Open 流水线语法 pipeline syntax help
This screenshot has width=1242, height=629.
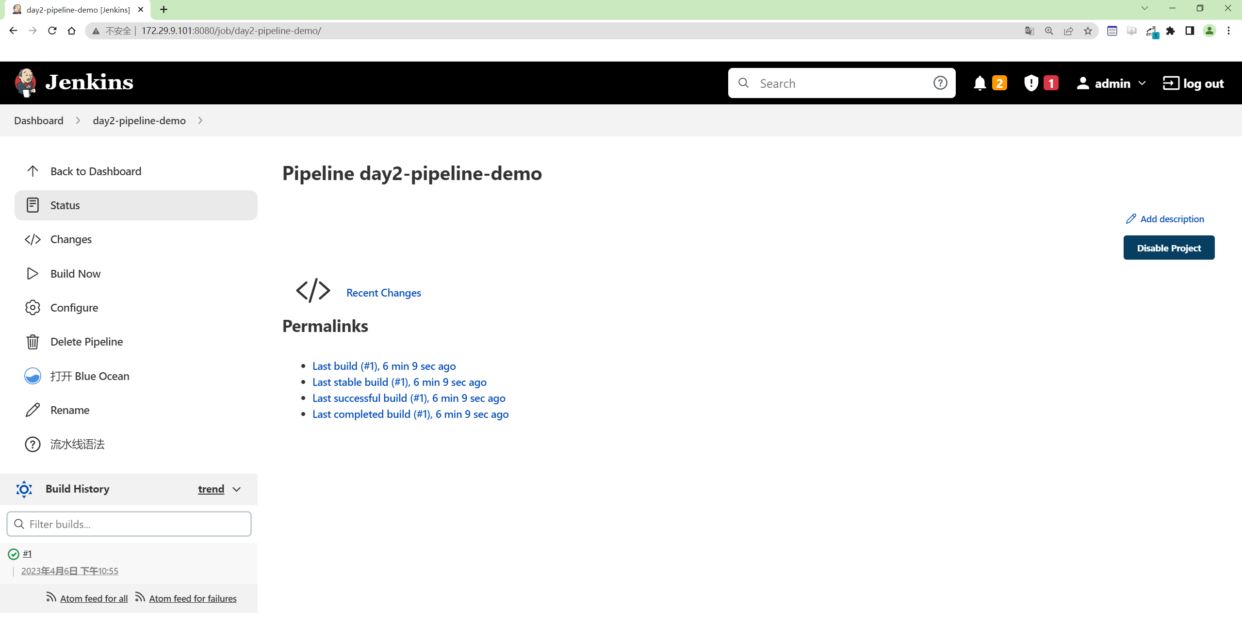coord(136,444)
